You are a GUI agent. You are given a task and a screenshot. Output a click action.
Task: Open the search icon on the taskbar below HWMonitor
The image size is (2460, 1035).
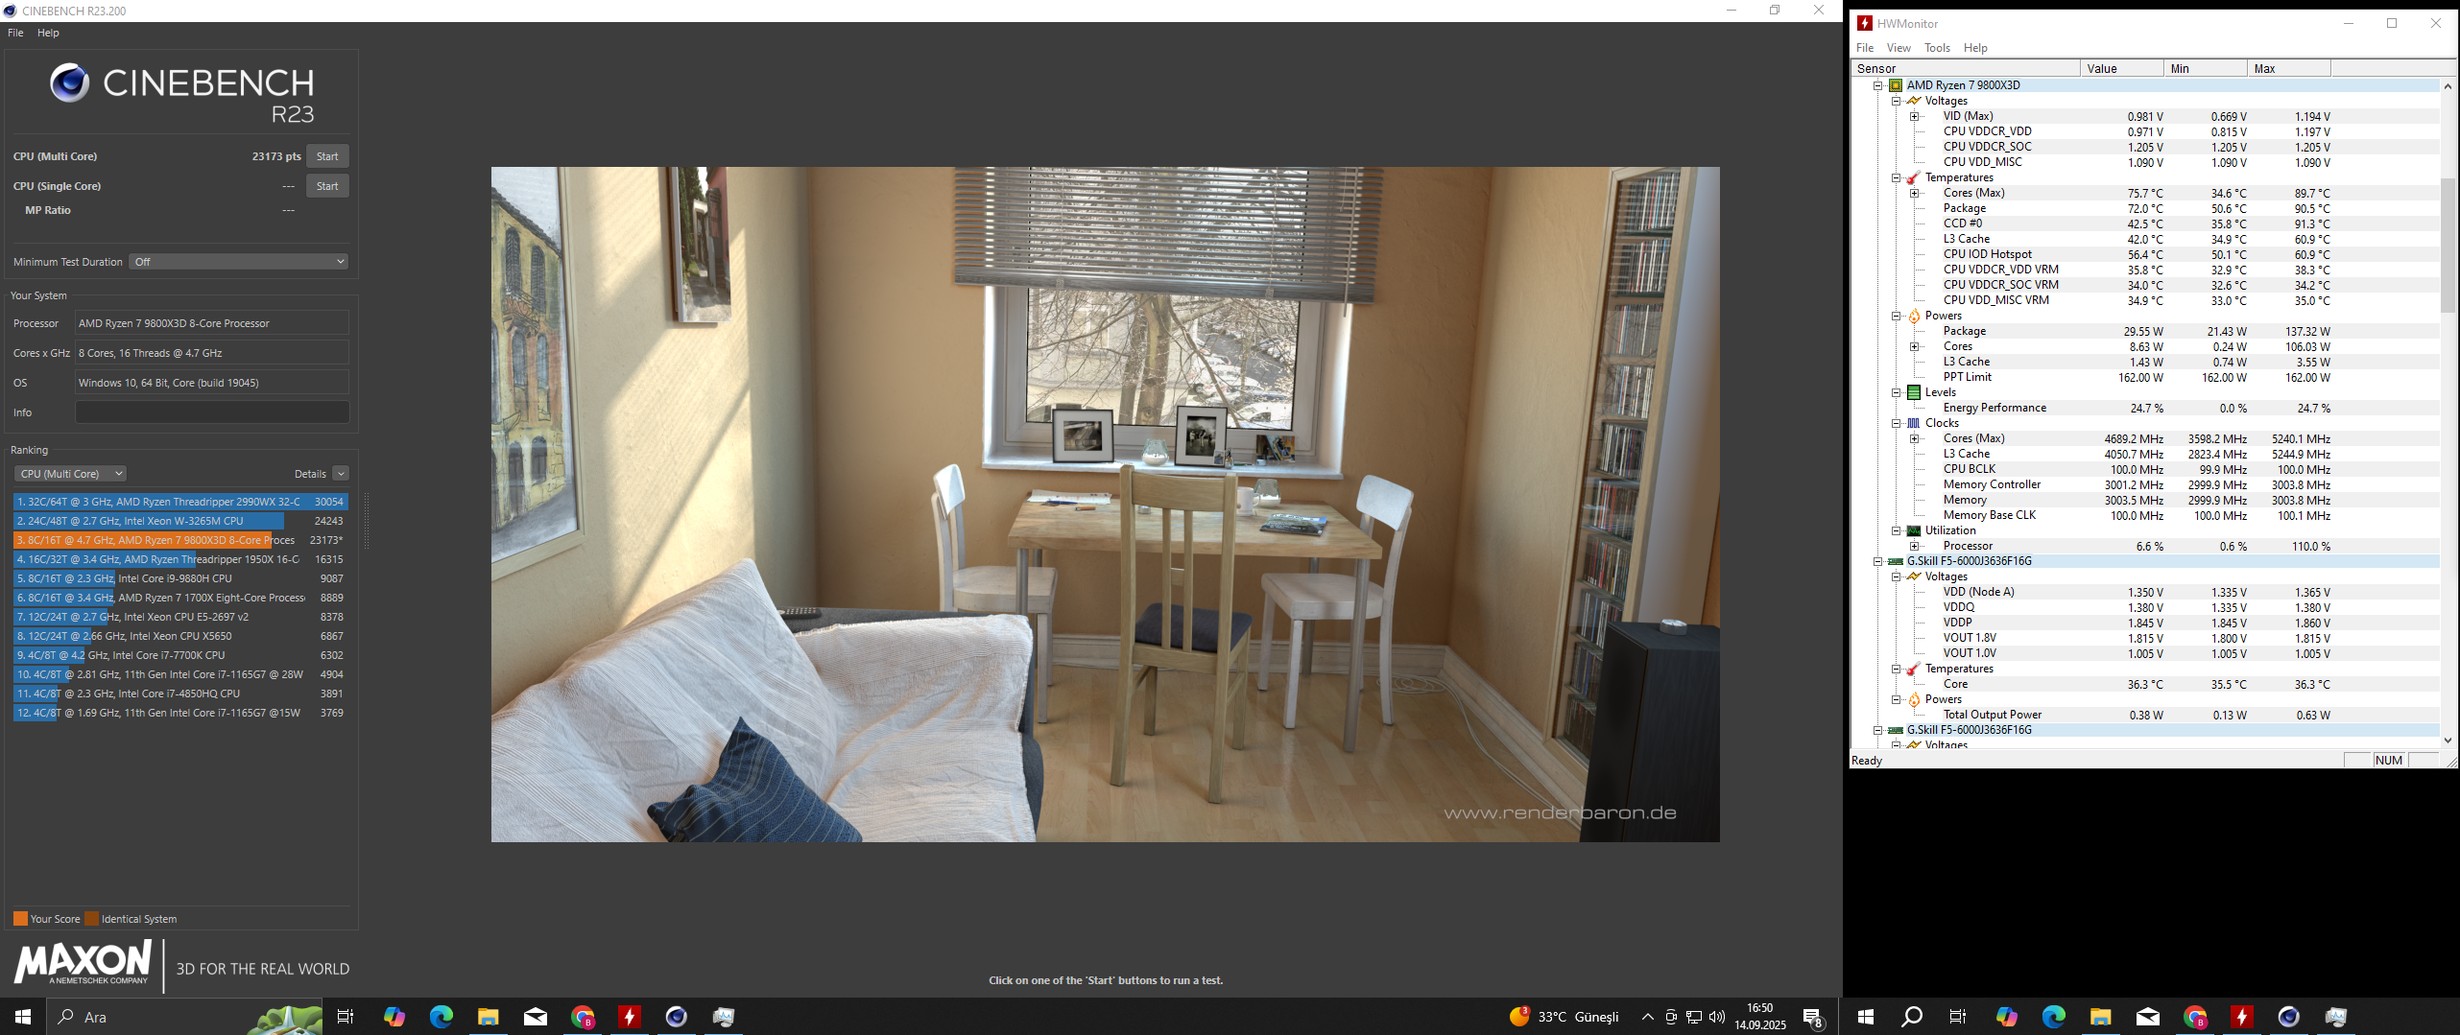click(1912, 1017)
